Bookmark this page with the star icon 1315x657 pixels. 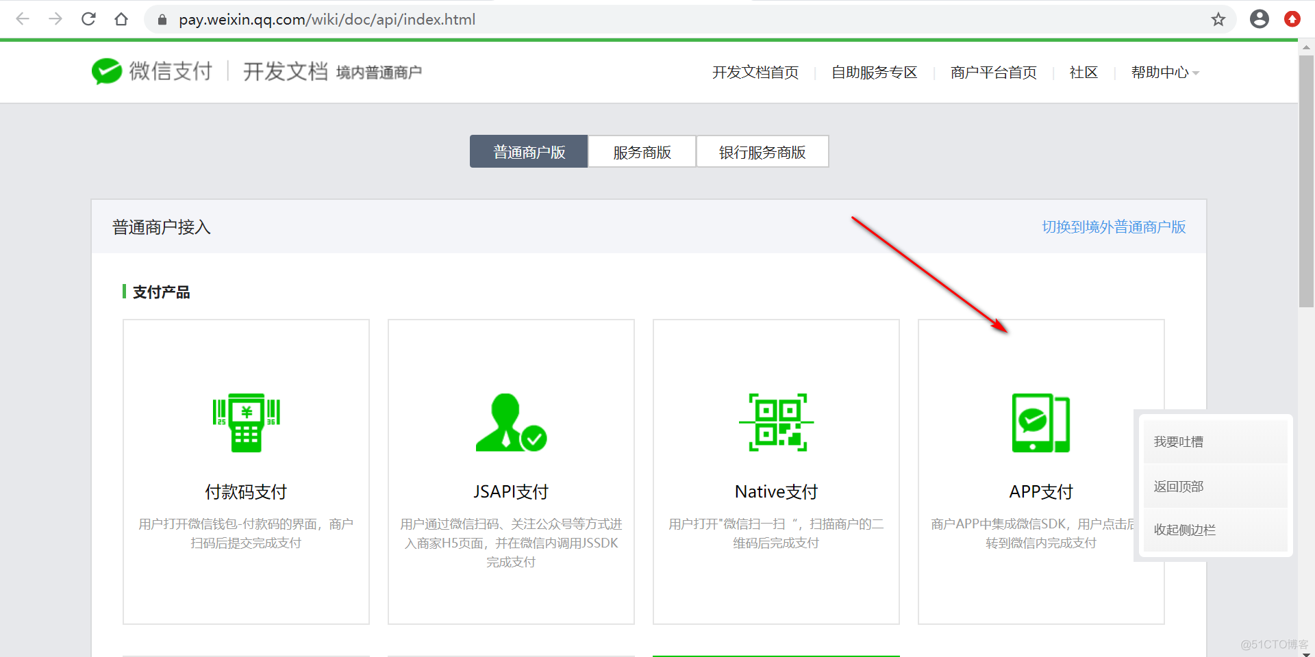(1218, 19)
